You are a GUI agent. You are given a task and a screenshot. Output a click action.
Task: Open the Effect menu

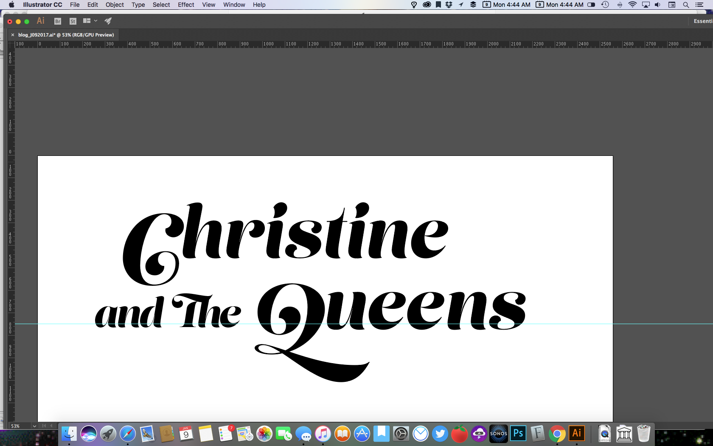tap(186, 5)
